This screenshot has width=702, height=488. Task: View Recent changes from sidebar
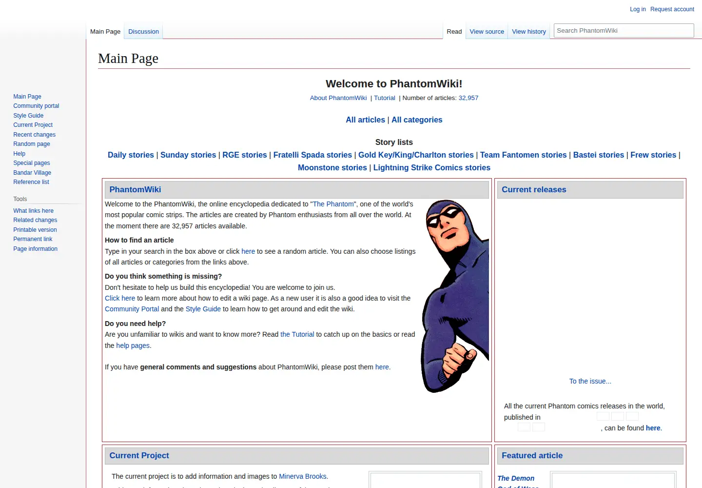[x=34, y=135]
